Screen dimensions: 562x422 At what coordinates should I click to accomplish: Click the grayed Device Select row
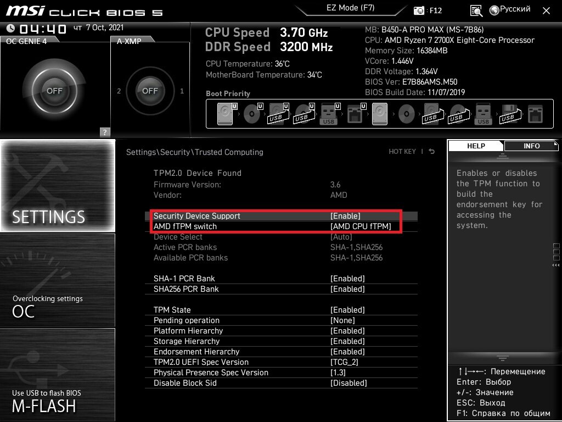coord(282,237)
